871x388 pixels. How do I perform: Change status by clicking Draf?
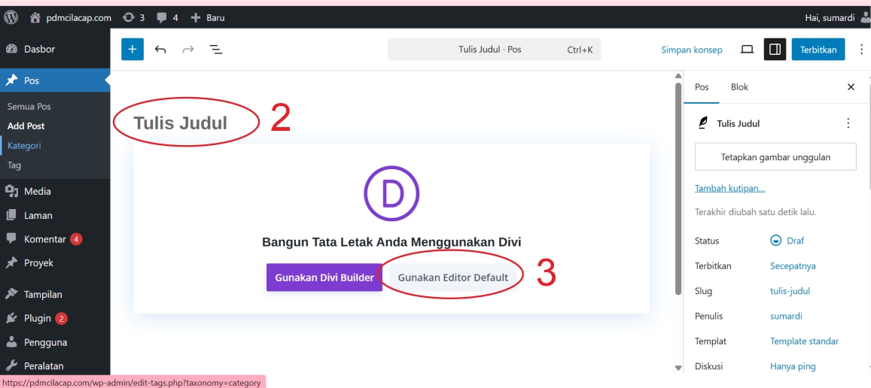tap(787, 241)
